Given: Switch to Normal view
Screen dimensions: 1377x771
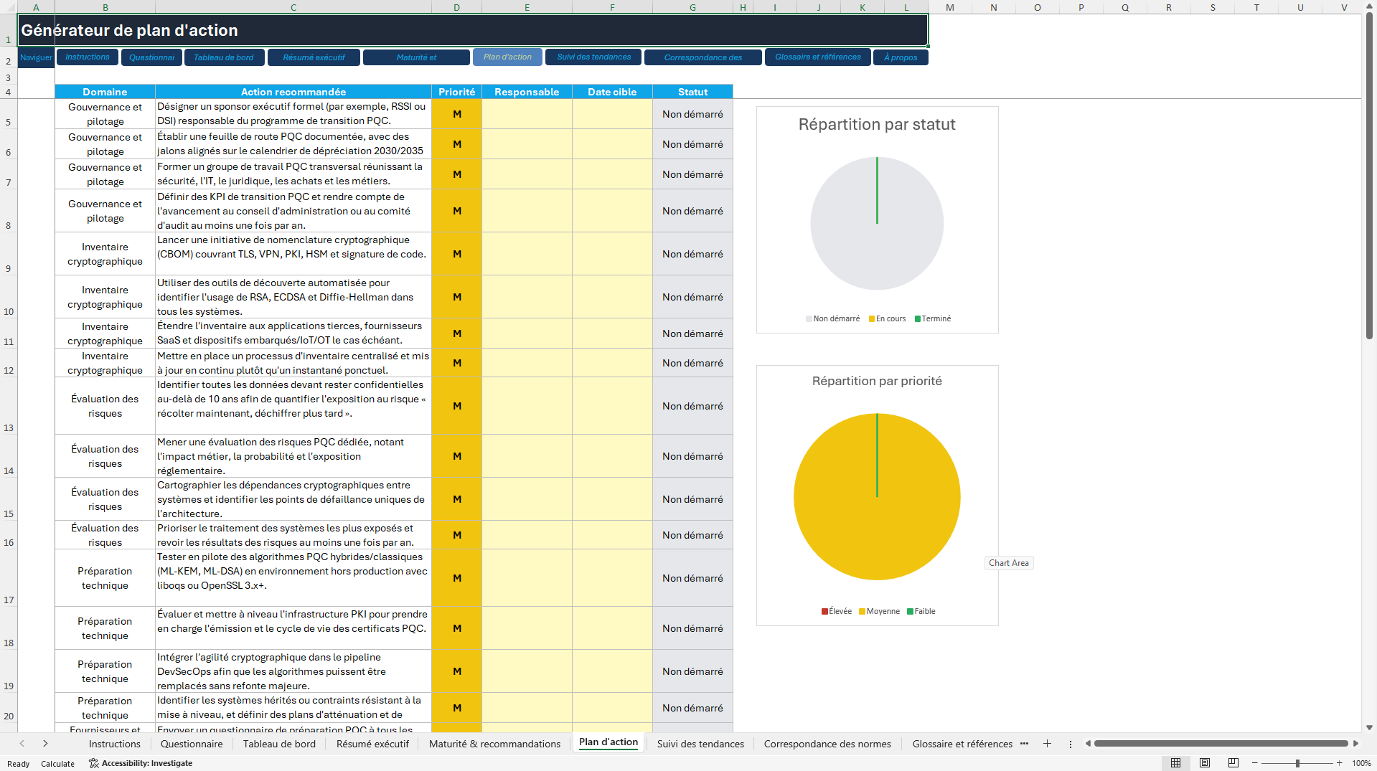Looking at the screenshot, I should [x=1175, y=763].
